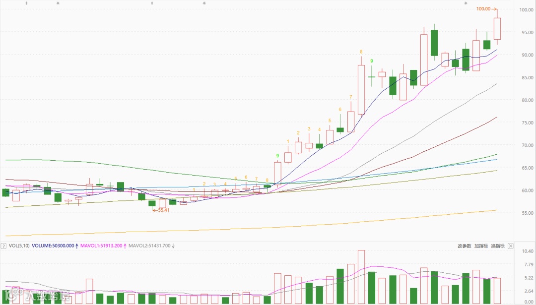The height and width of the screenshot is (305, 536).
Task: Click the 60.00 price axis label
Action: (527, 190)
